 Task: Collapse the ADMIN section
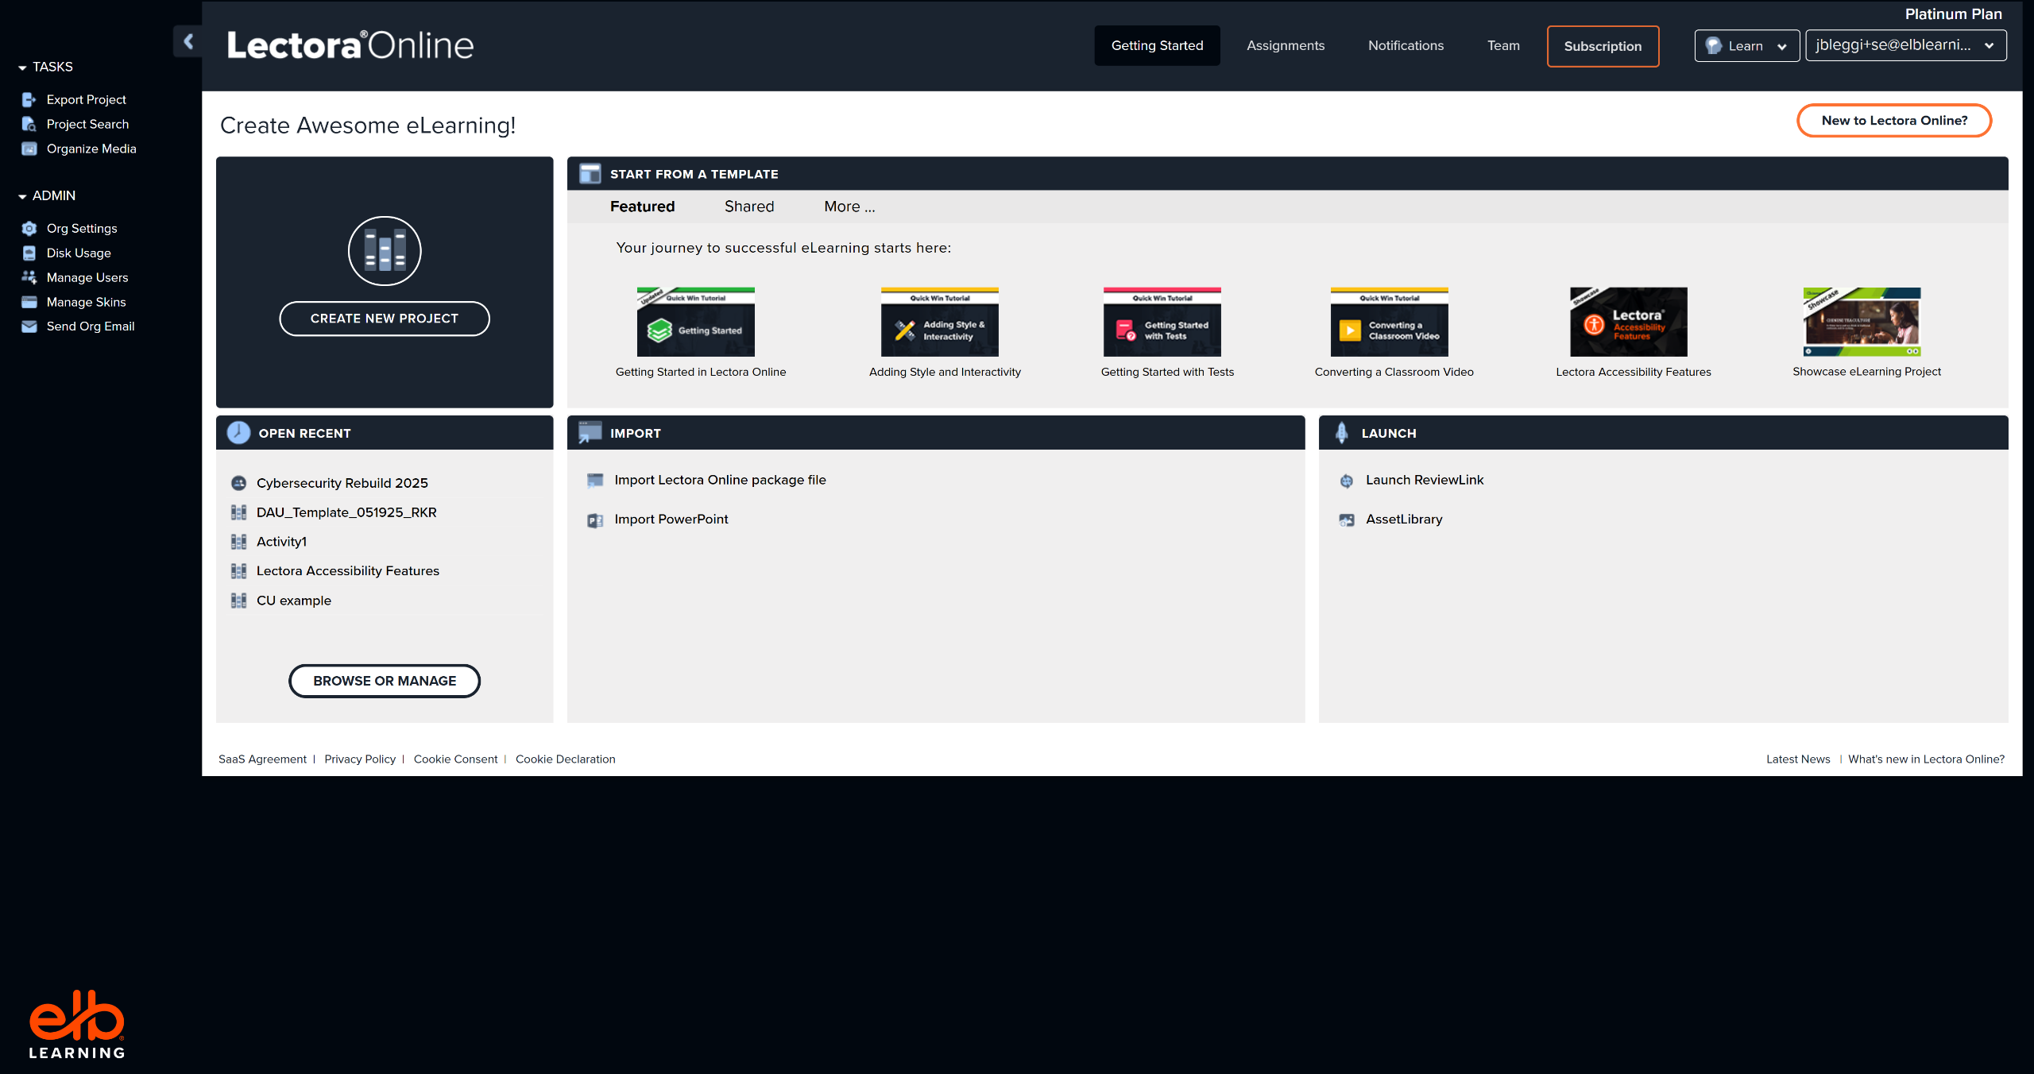point(22,196)
